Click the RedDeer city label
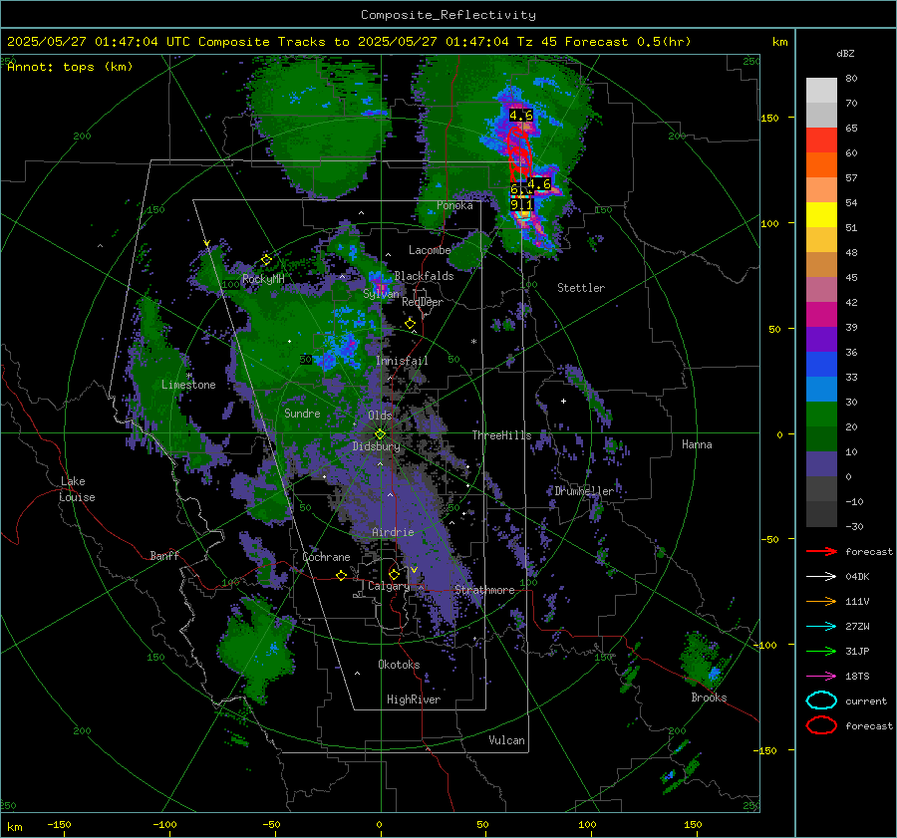The image size is (897, 838). pyautogui.click(x=423, y=302)
